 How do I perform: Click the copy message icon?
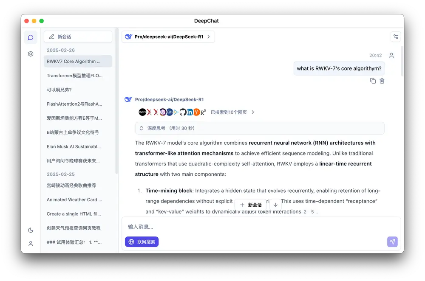point(373,81)
